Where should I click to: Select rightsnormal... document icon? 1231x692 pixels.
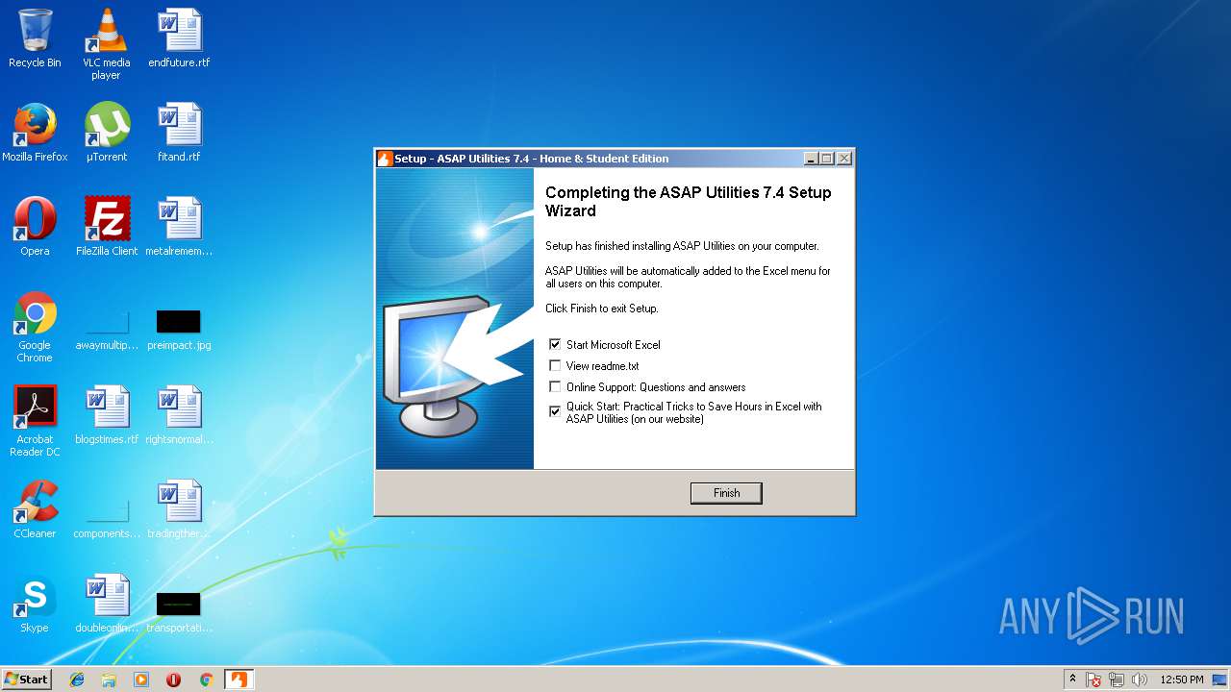[179, 415]
